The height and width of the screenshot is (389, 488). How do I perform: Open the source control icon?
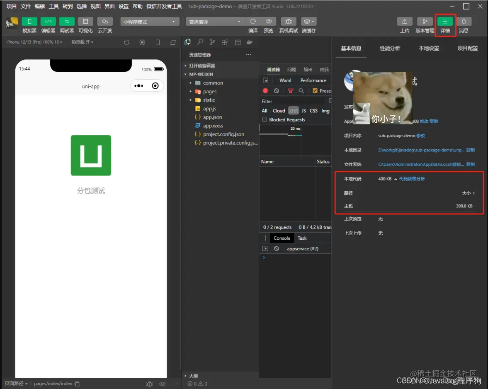212,42
